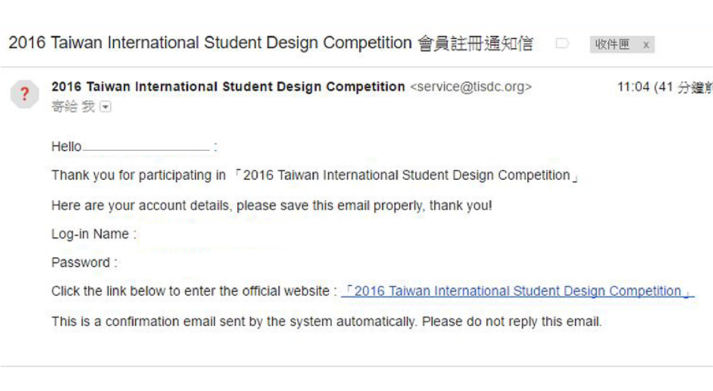Remove the 收件匣 label with x

click(645, 44)
